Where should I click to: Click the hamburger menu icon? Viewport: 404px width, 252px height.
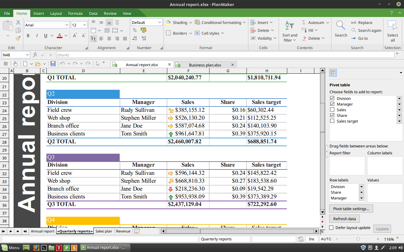coord(5,64)
